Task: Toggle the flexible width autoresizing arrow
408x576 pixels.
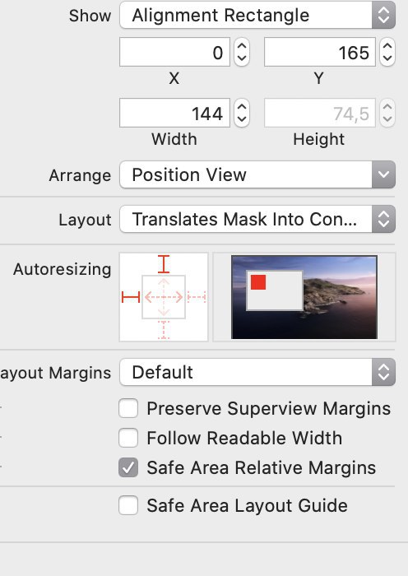Action: (164, 297)
